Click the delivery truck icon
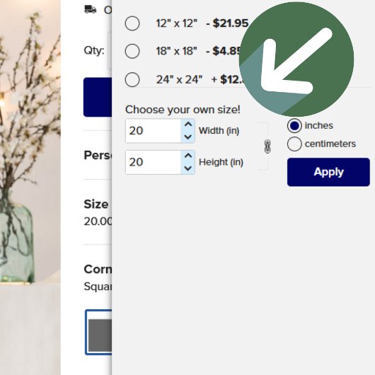375x375 pixels. pyautogui.click(x=91, y=10)
